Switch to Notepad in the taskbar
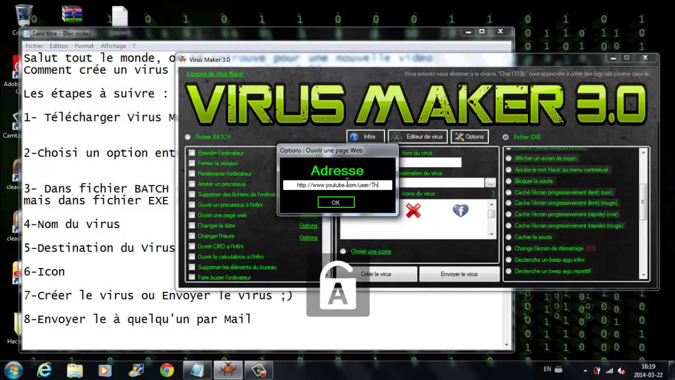 pyautogui.click(x=198, y=369)
